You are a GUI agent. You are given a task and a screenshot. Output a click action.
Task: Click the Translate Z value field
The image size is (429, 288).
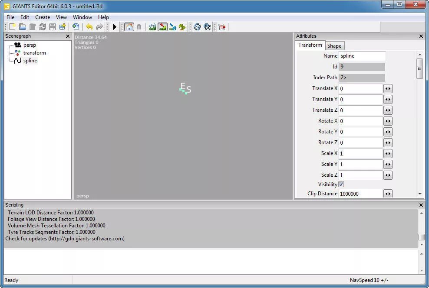tap(360, 110)
